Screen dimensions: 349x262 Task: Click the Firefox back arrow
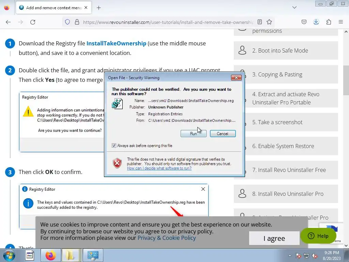click(8, 22)
